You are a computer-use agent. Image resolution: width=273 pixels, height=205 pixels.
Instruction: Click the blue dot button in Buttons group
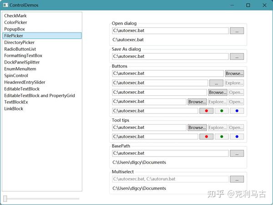[237, 111]
